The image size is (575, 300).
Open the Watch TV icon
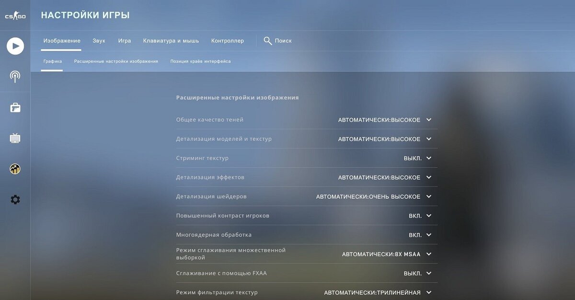(x=15, y=138)
